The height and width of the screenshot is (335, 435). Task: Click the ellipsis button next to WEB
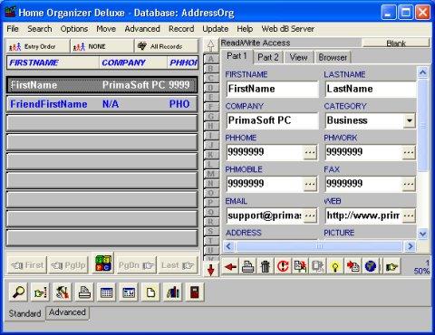[409, 215]
